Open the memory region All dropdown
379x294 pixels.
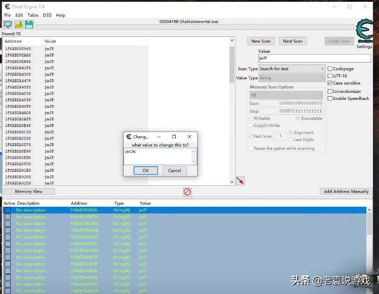click(x=286, y=95)
